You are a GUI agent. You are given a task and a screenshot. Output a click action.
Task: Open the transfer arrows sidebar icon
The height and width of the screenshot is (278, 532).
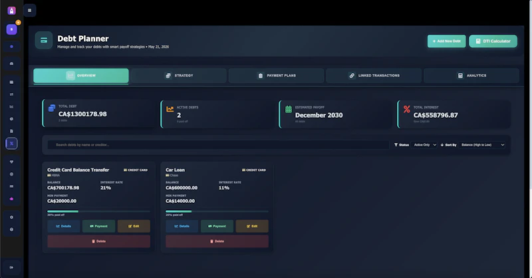tap(11, 94)
